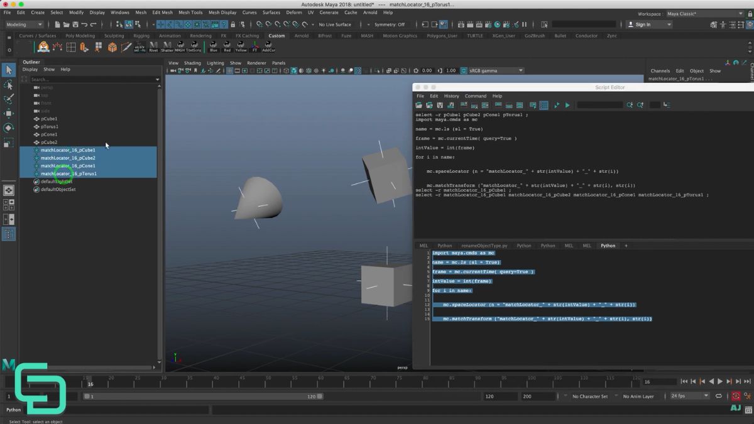
Task: Toggle Select by object type mode
Action: tap(129, 24)
